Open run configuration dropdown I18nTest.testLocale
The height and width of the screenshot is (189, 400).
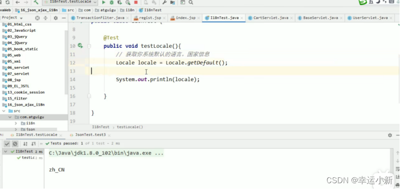tap(70, 2)
